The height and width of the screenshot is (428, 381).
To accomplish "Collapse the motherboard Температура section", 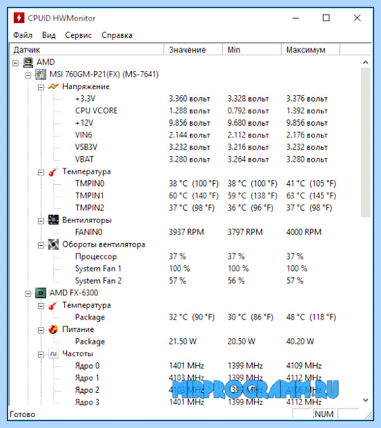I will [41, 173].
